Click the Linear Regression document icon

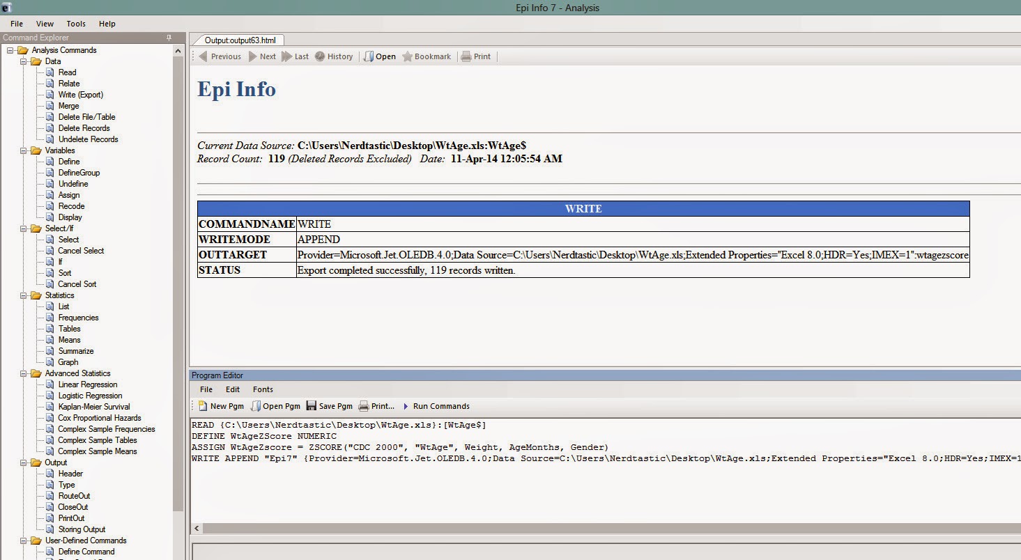(x=50, y=384)
